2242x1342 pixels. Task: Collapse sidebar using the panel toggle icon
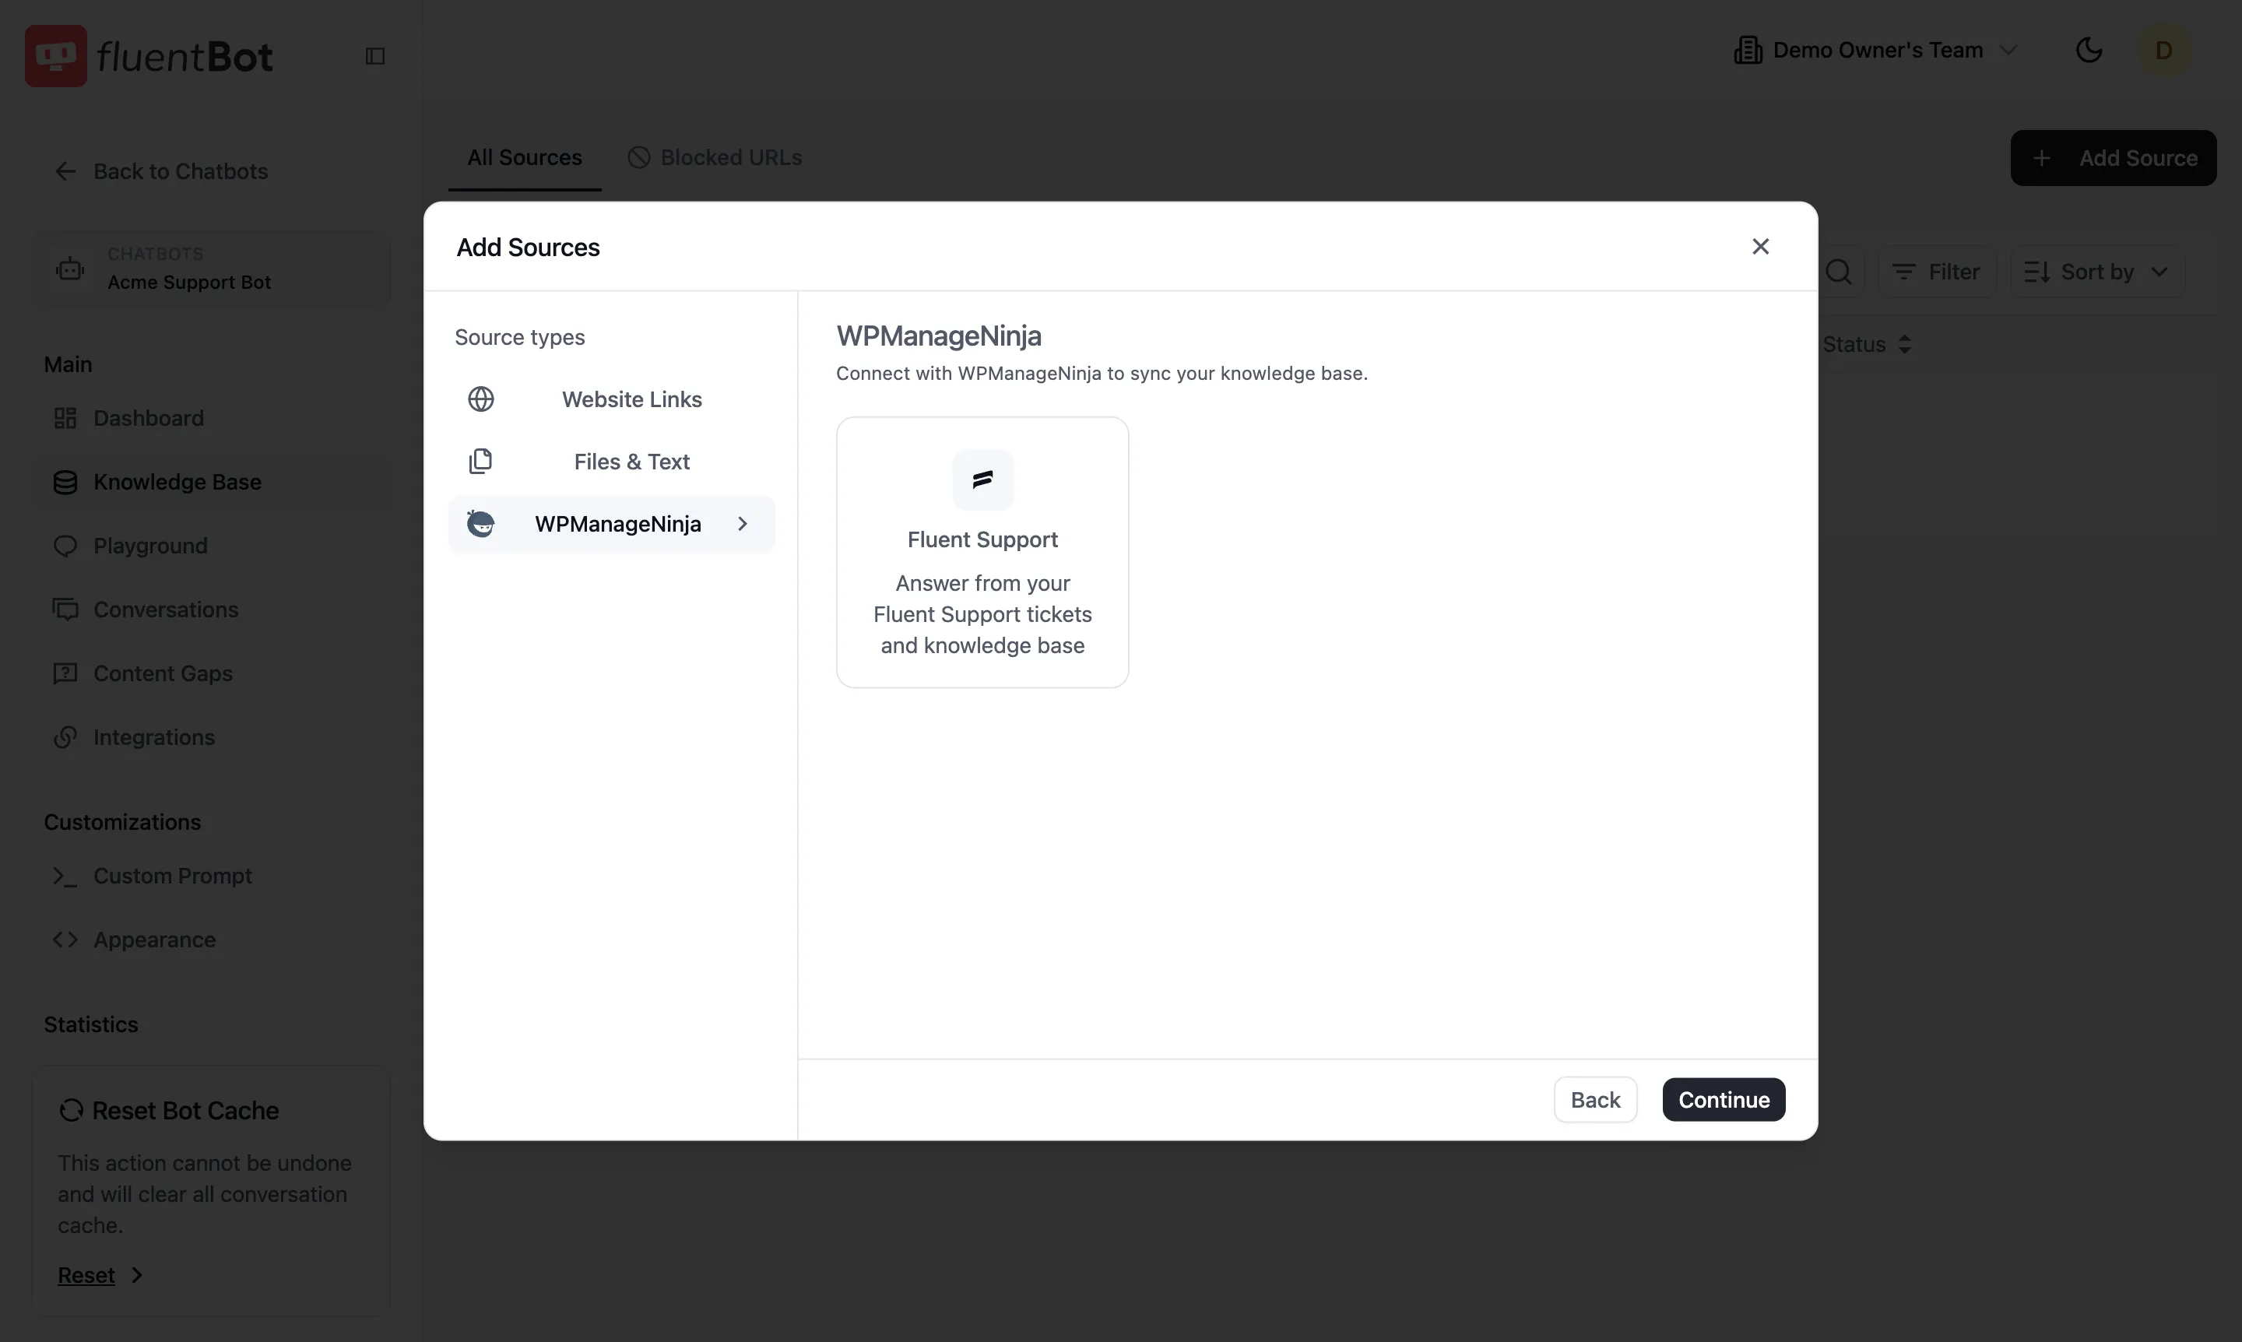click(x=375, y=56)
